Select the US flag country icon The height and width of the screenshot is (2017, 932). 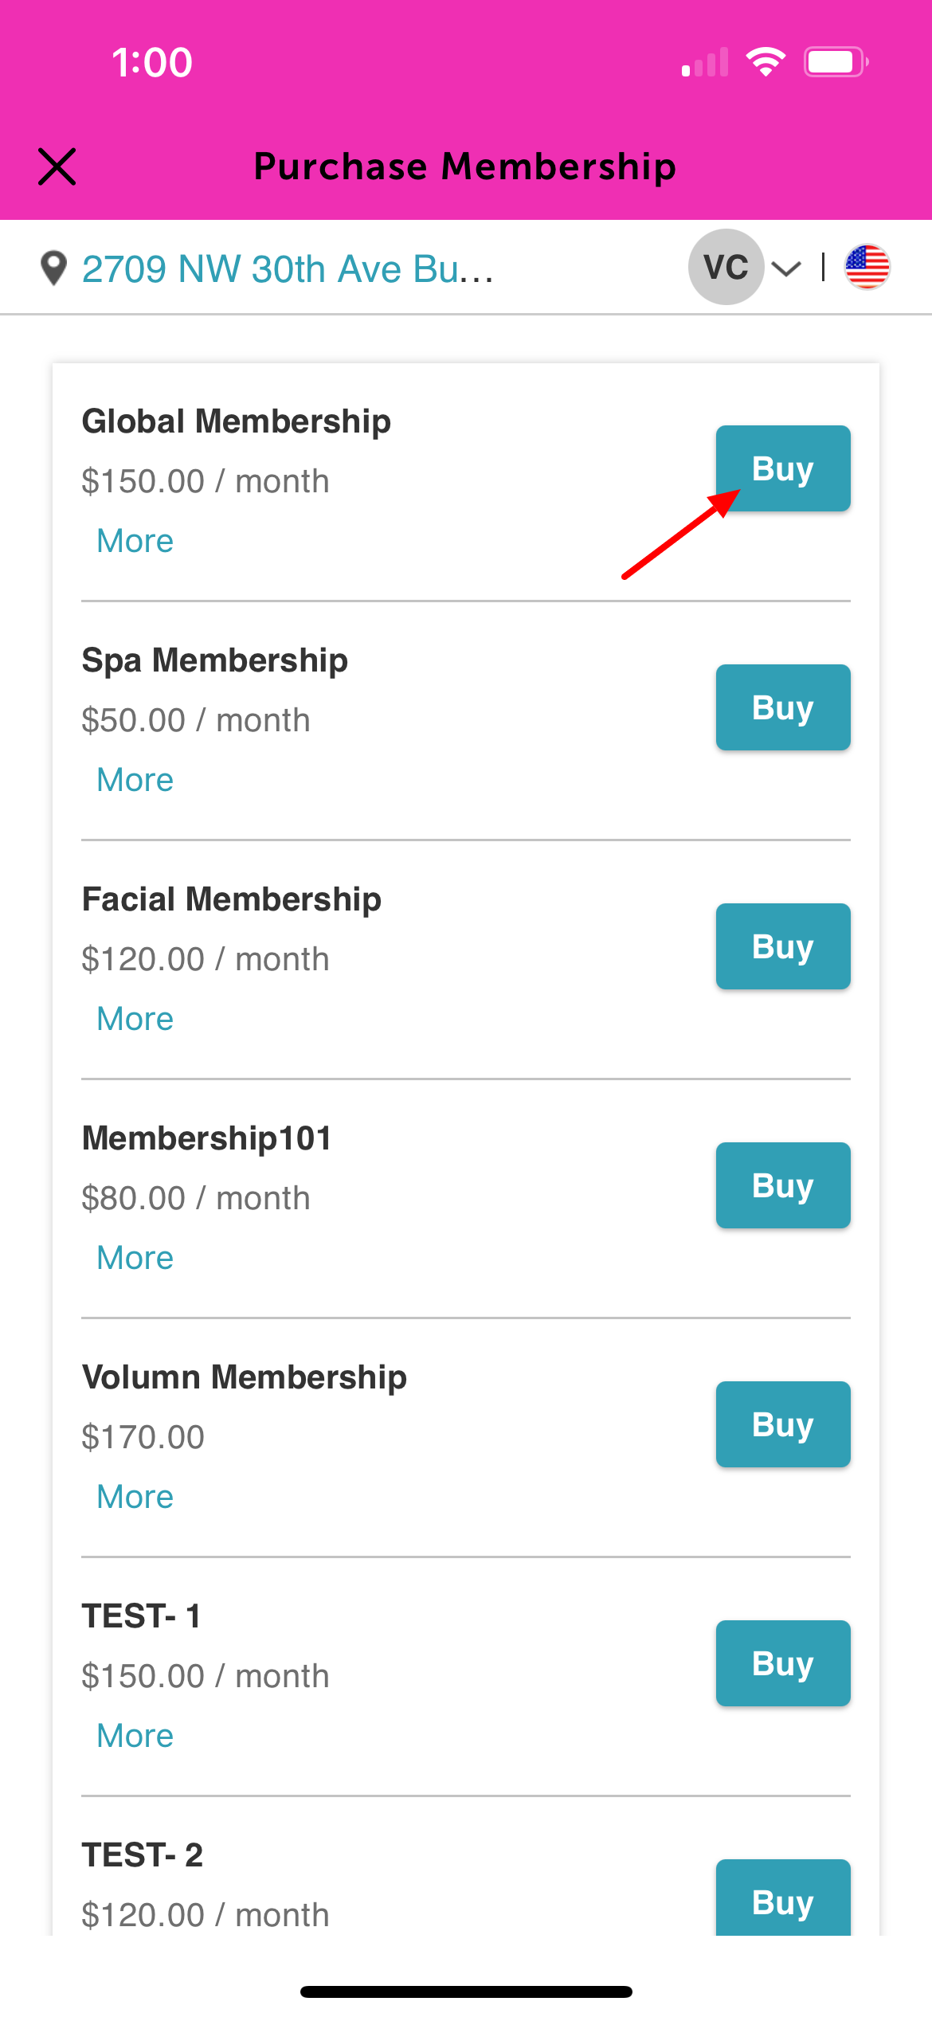click(x=867, y=267)
